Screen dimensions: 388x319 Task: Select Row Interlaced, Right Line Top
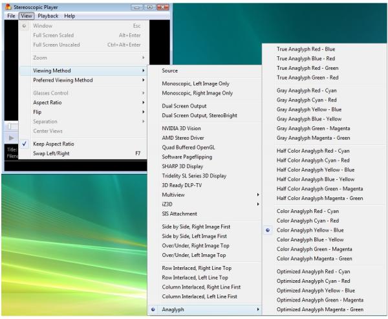click(204, 268)
